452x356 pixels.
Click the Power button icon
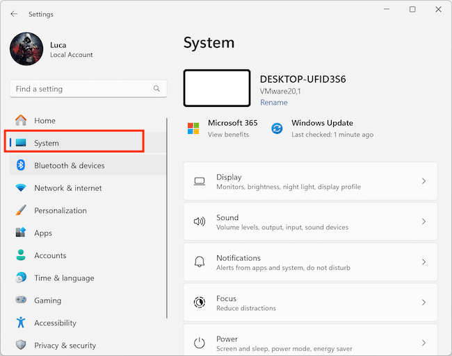[x=200, y=343]
